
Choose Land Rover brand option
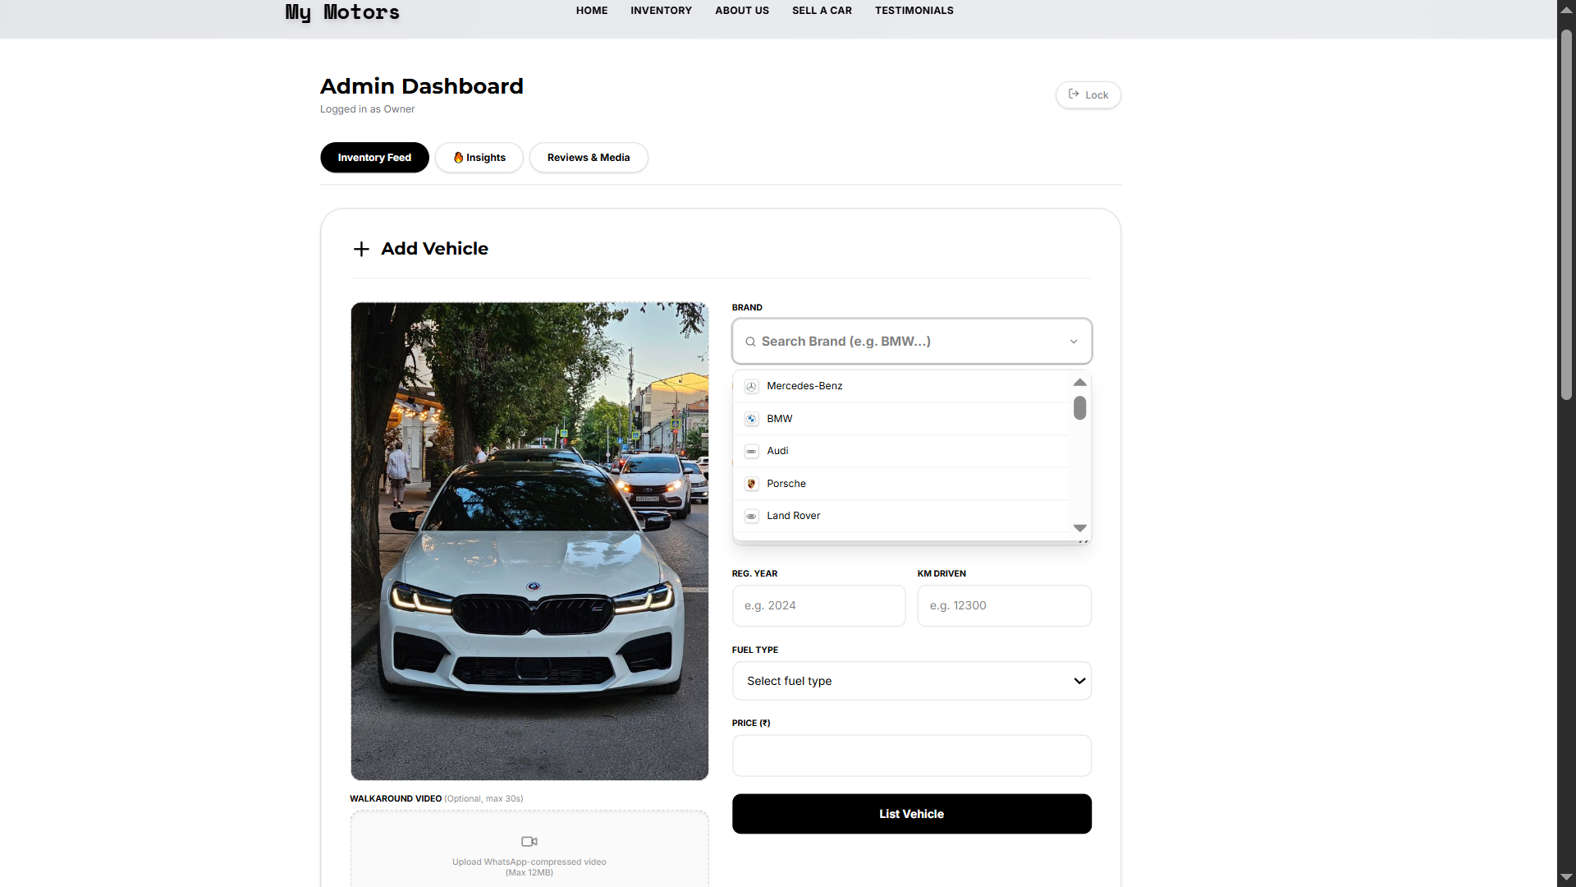[901, 516]
